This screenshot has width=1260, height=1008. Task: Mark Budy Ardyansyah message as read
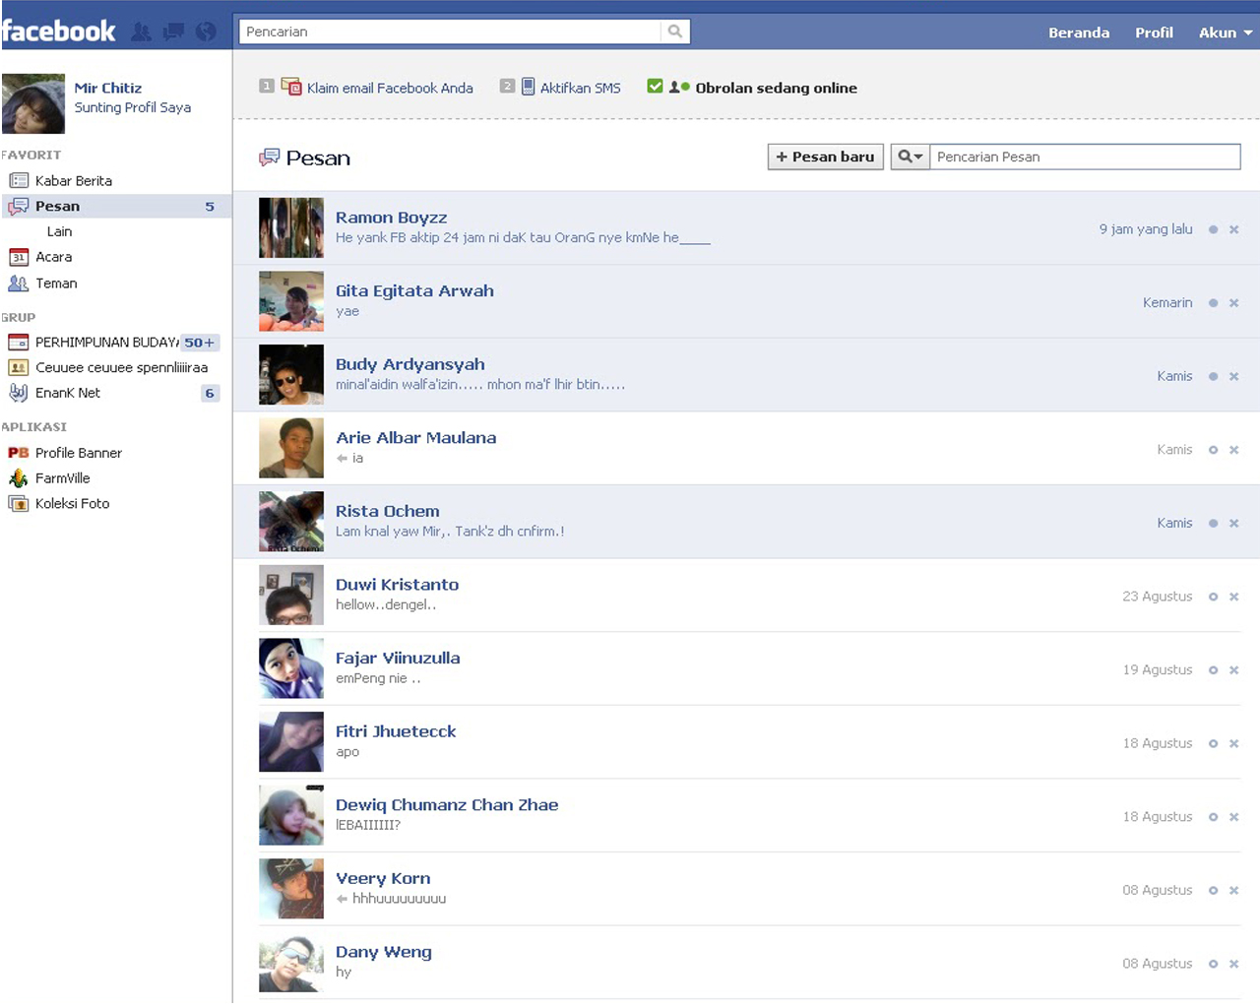[1214, 376]
